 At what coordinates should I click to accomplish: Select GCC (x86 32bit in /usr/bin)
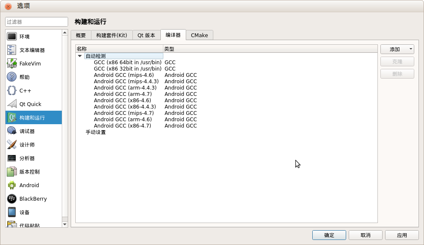click(128, 69)
